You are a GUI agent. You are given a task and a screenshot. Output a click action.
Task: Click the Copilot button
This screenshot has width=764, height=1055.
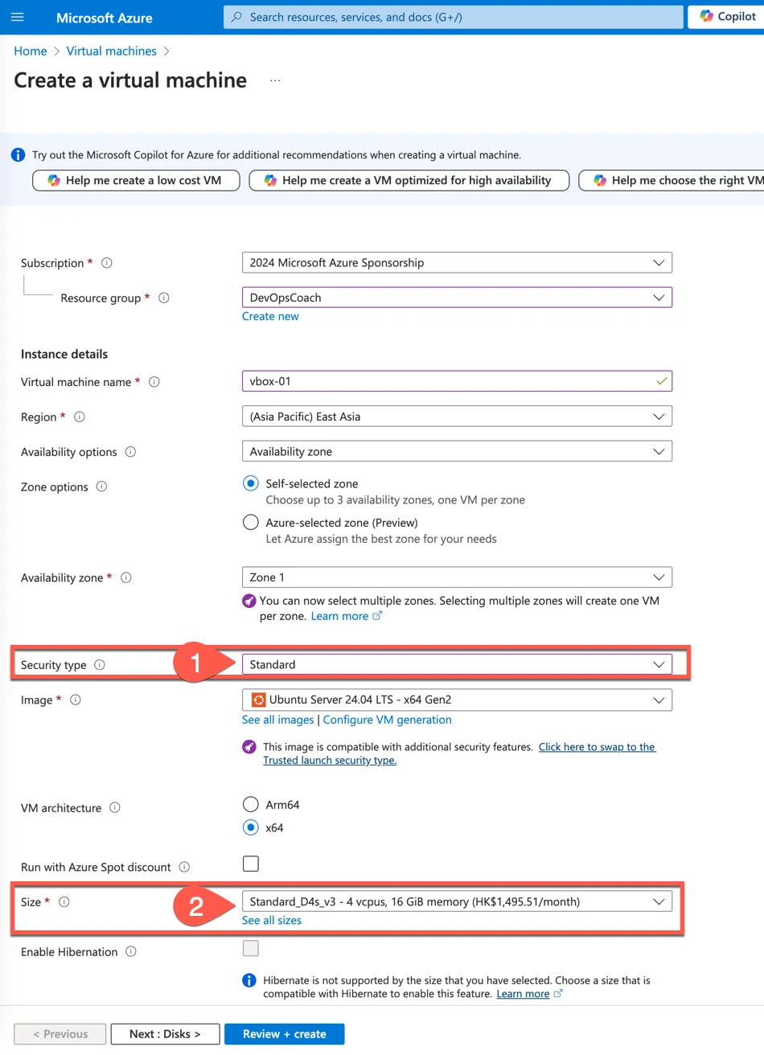pos(727,17)
